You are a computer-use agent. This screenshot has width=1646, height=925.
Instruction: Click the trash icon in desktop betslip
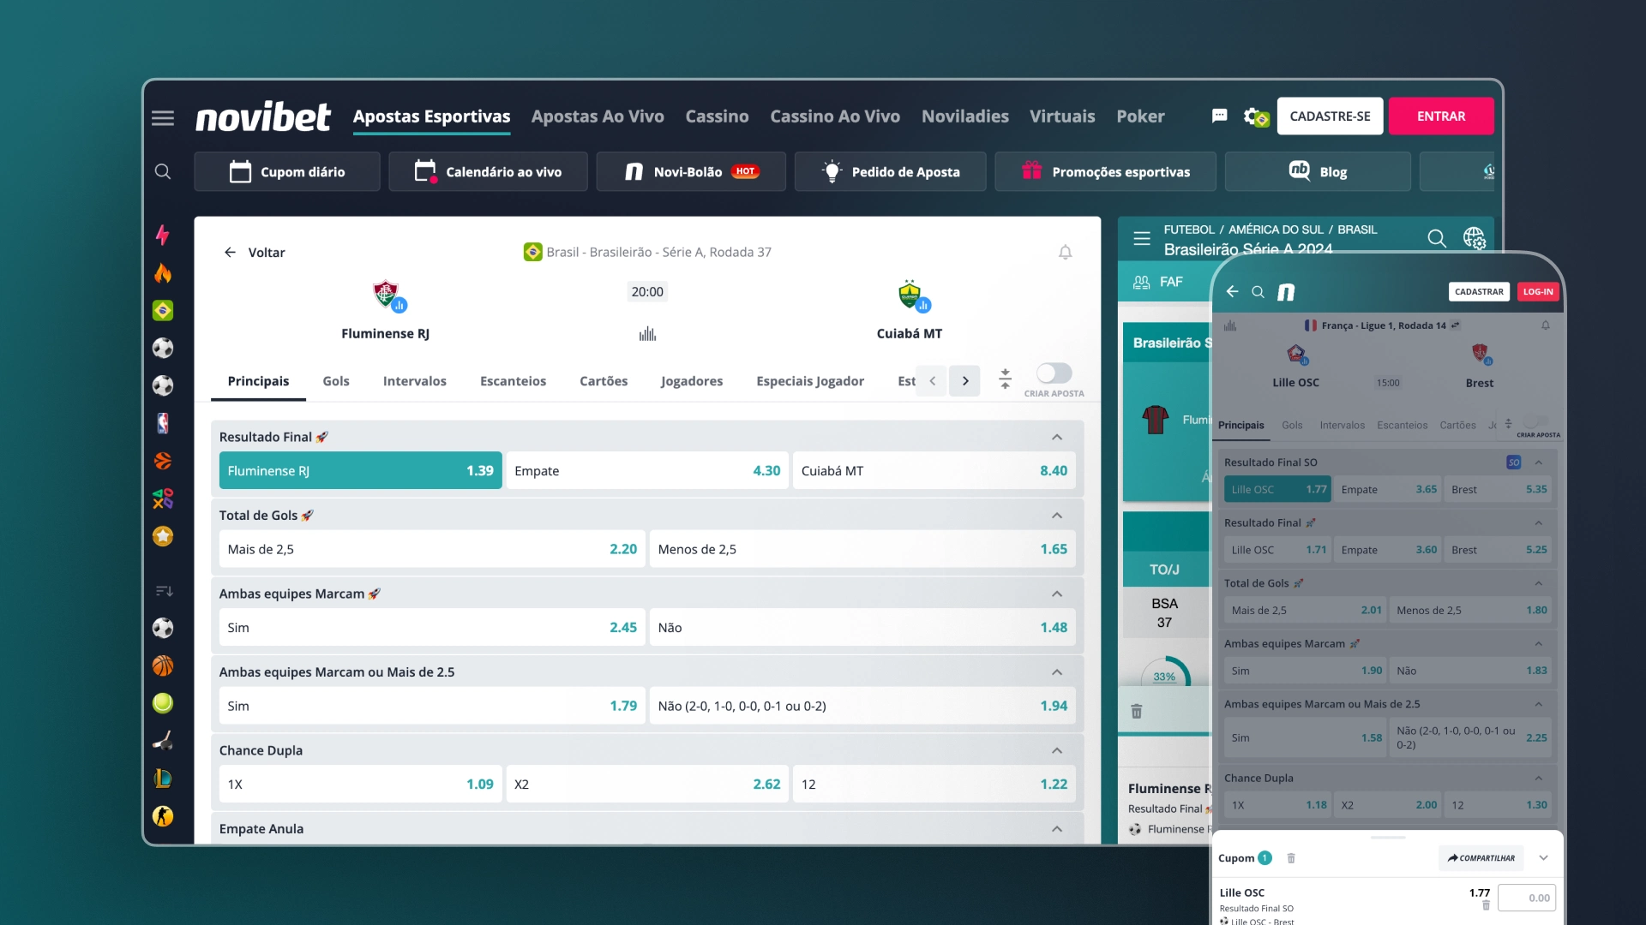pos(1137,711)
